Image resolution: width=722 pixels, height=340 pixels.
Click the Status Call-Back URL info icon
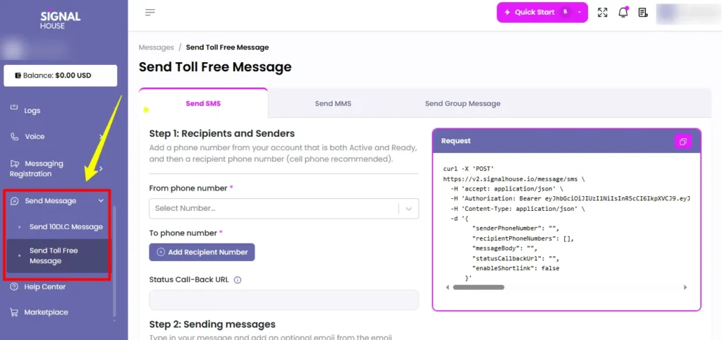pos(238,279)
